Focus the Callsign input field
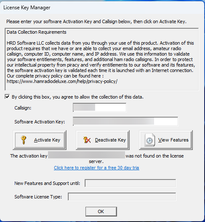 pyautogui.click(x=99, y=107)
